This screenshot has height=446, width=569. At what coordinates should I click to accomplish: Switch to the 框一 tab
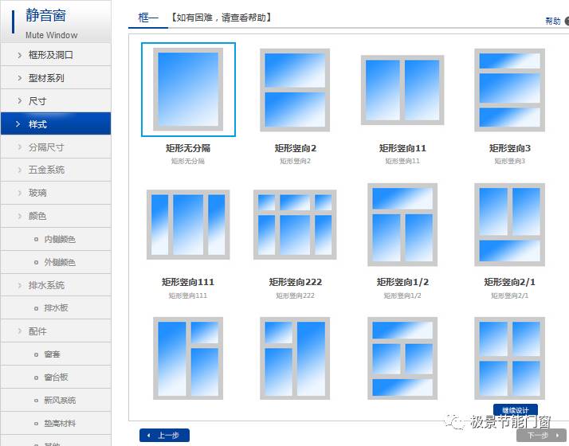[148, 18]
